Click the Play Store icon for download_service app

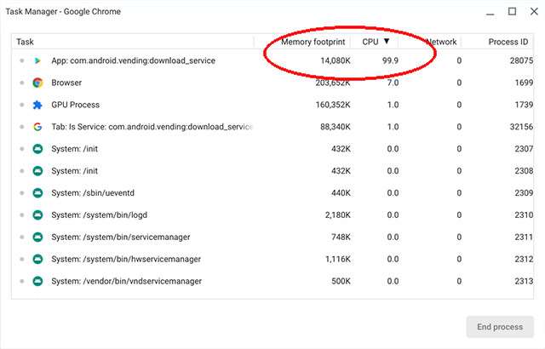click(x=37, y=60)
